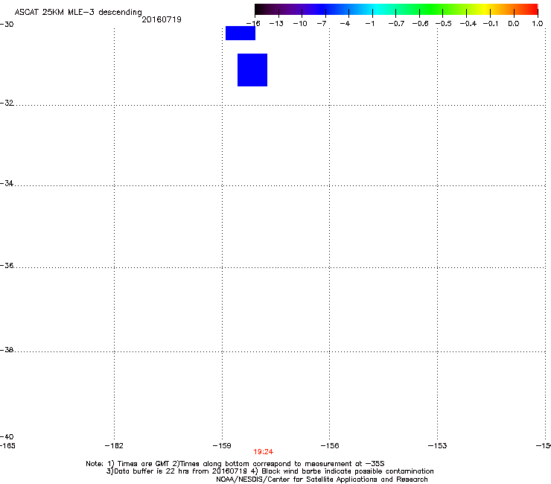Click the plot title 'ASCAT 25KM MLE-3 descending'
551x484 pixels.
(78, 13)
